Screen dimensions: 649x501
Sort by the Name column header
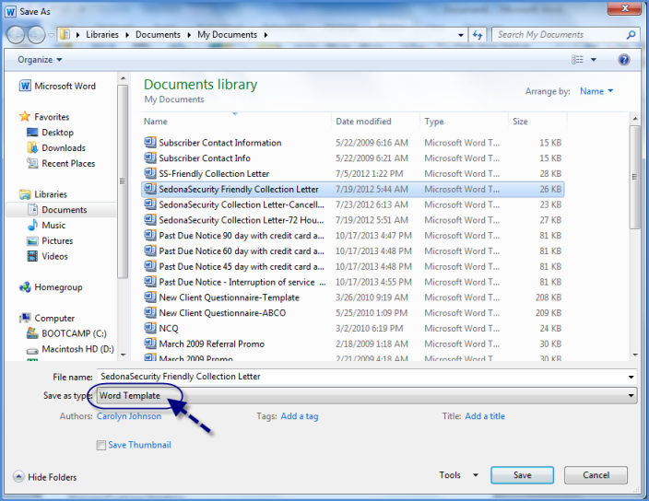click(236, 122)
